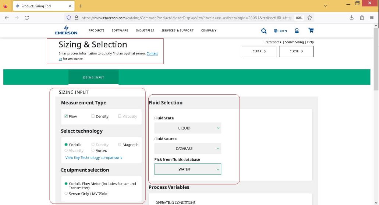Choose Coriolis Flow Meter equipment option
The height and width of the screenshot is (205, 379).
coord(66,184)
